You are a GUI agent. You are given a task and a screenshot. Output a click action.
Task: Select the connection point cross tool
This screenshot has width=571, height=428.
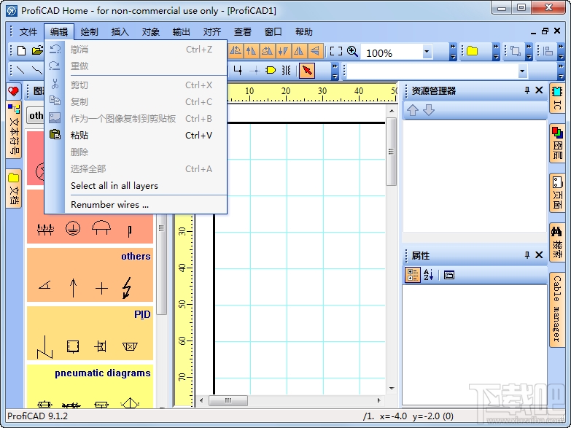(x=256, y=71)
